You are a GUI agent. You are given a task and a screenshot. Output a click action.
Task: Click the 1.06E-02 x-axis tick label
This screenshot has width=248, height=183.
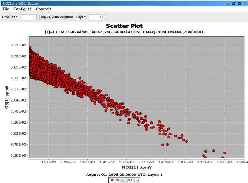88,162
